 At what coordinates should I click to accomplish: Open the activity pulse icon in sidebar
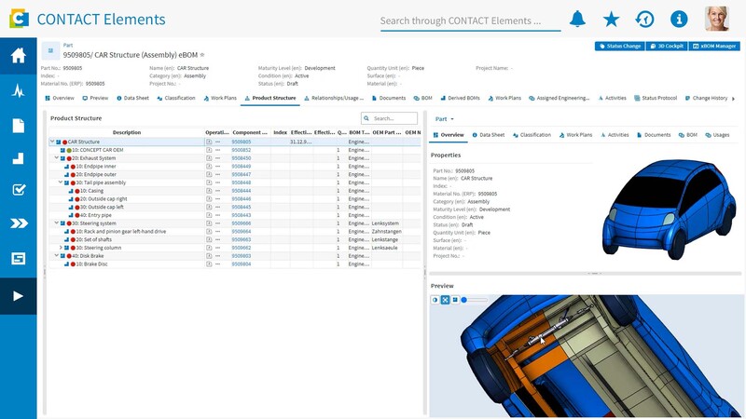(x=18, y=90)
